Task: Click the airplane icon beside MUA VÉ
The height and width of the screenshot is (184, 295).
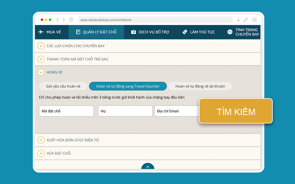Action: click(x=41, y=32)
